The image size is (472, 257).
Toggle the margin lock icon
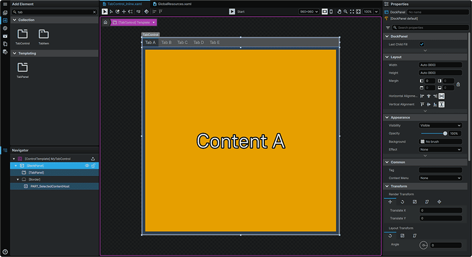click(x=458, y=84)
